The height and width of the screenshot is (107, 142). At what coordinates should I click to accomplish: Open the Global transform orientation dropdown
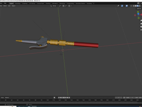(54, 6)
